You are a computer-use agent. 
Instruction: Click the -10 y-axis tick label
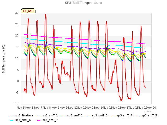pyautogui.click(x=16, y=104)
